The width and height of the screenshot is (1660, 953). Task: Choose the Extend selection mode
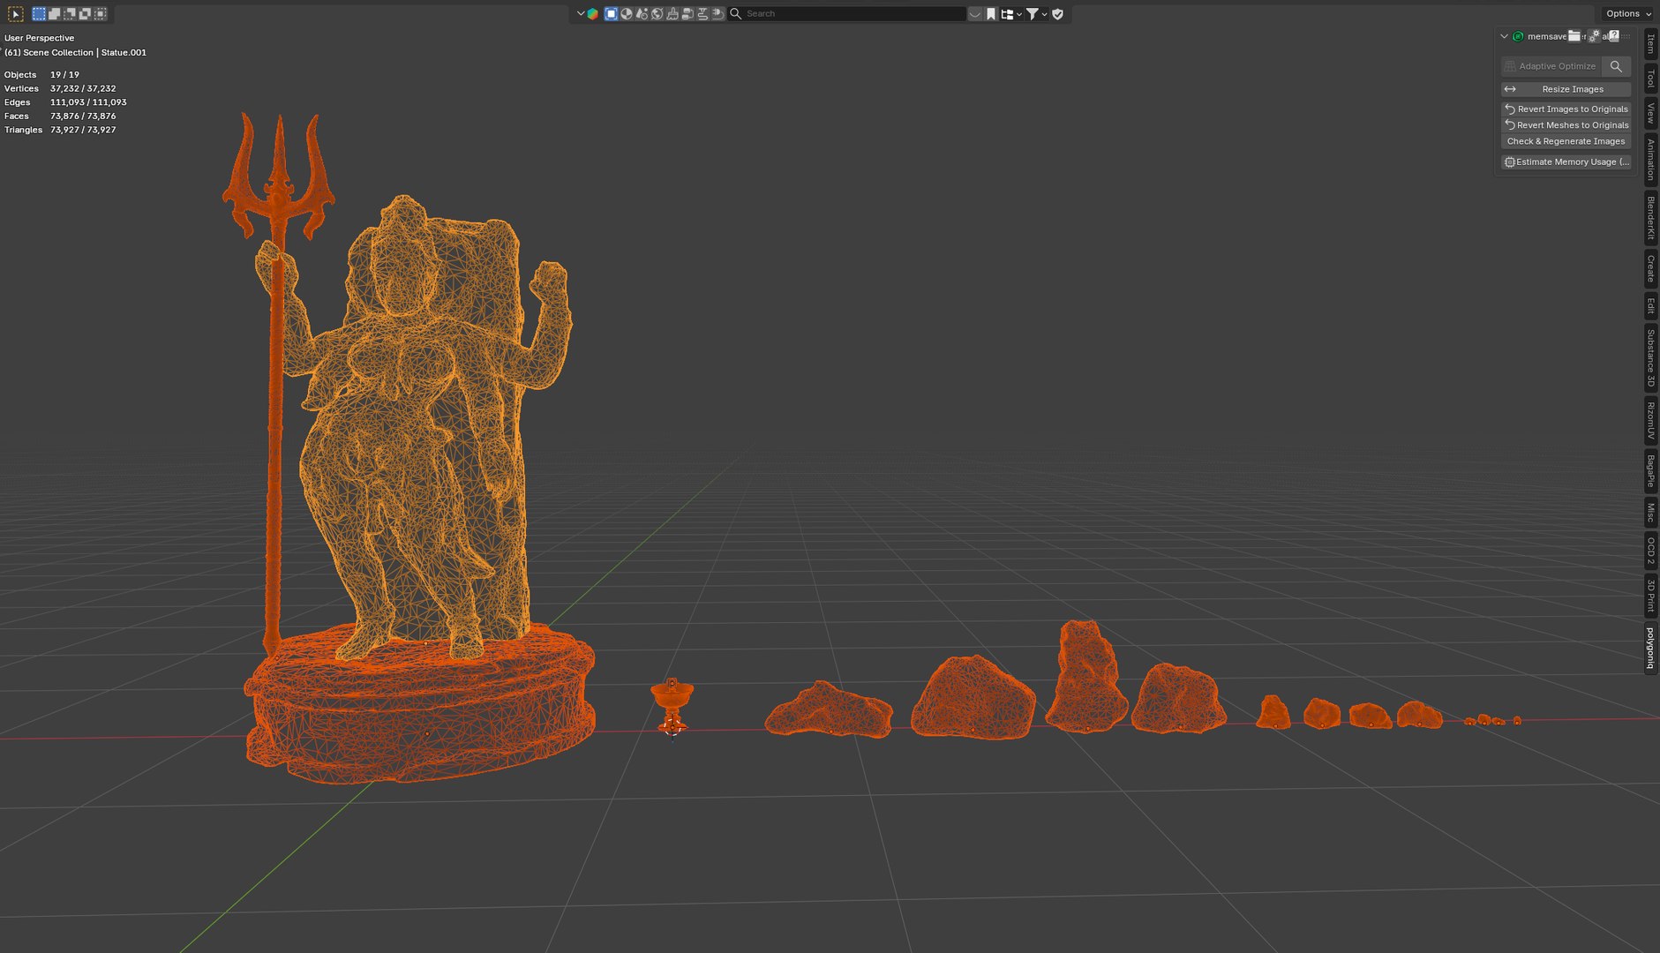[54, 14]
